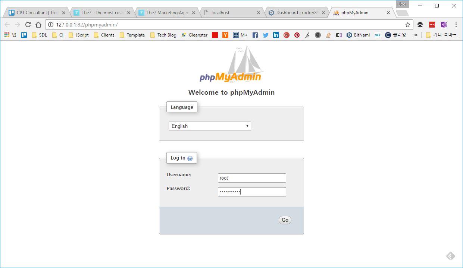Open the Chrome three-dot menu
Image resolution: width=463 pixels, height=268 pixels.
(456, 25)
